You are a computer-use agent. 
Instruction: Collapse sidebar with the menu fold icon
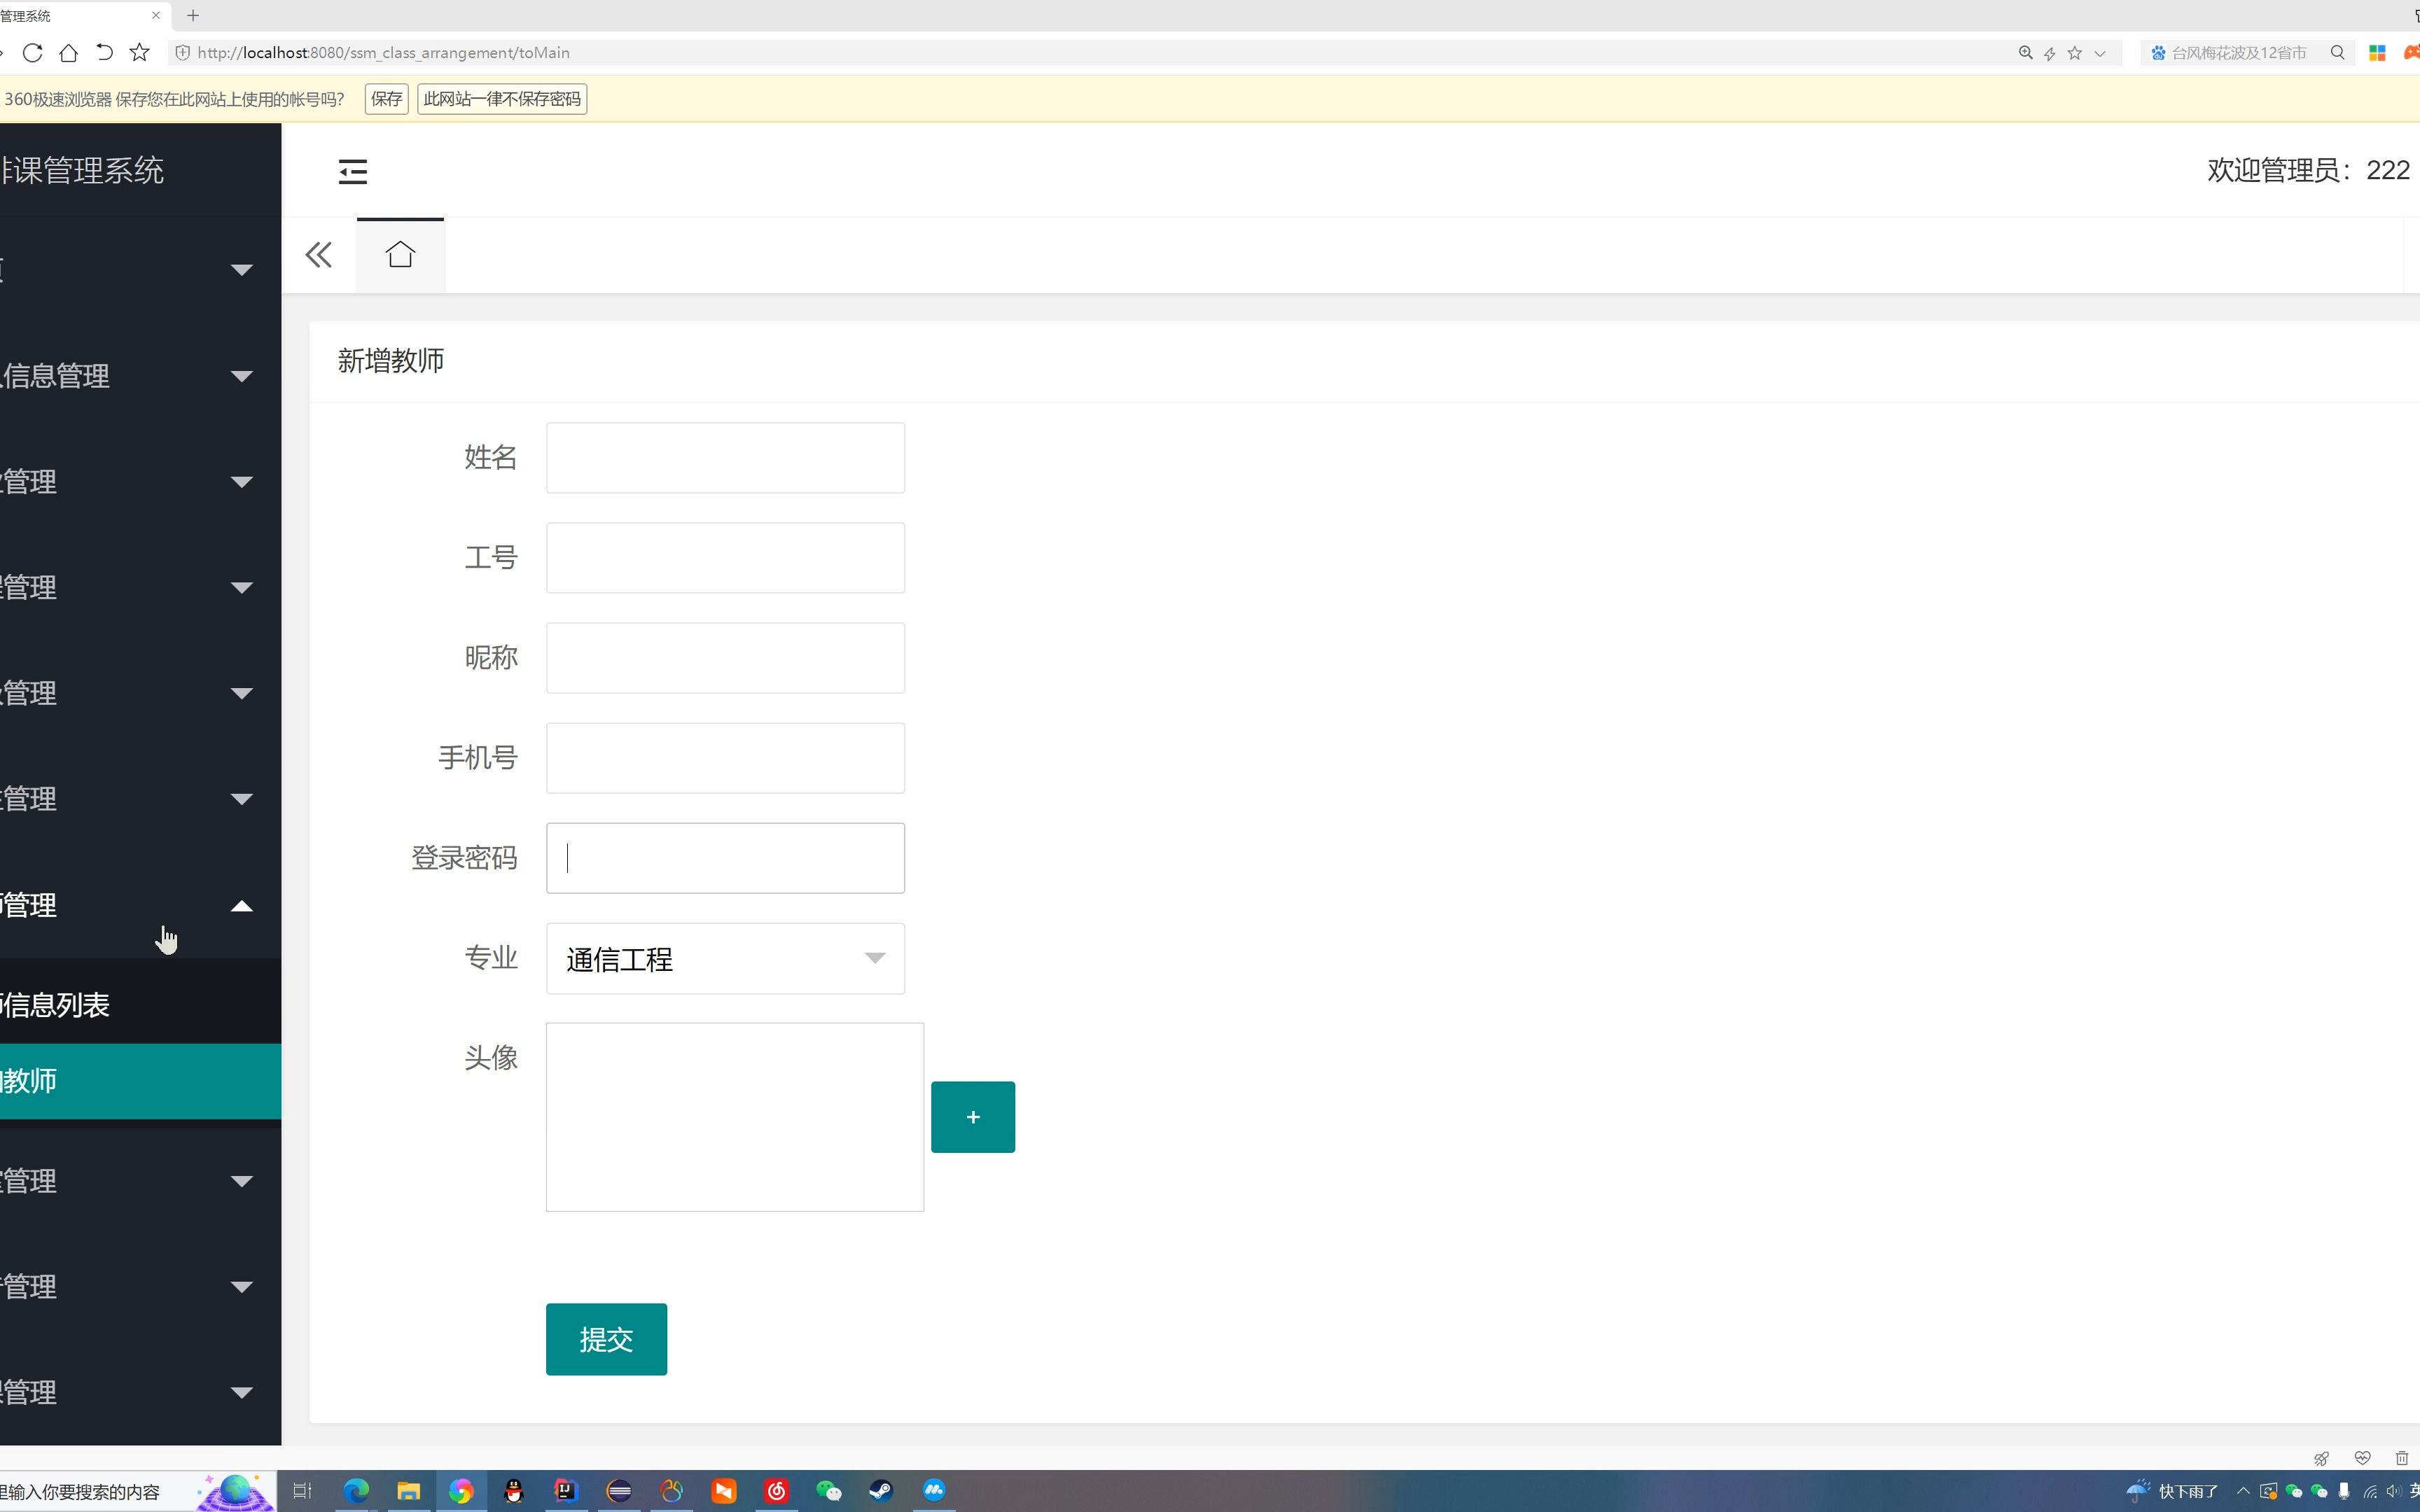tap(352, 171)
